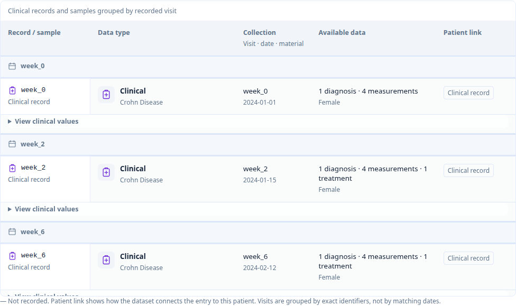This screenshot has height=306, width=516.
Task: Click the week_2 group header label
Action: [x=33, y=144]
